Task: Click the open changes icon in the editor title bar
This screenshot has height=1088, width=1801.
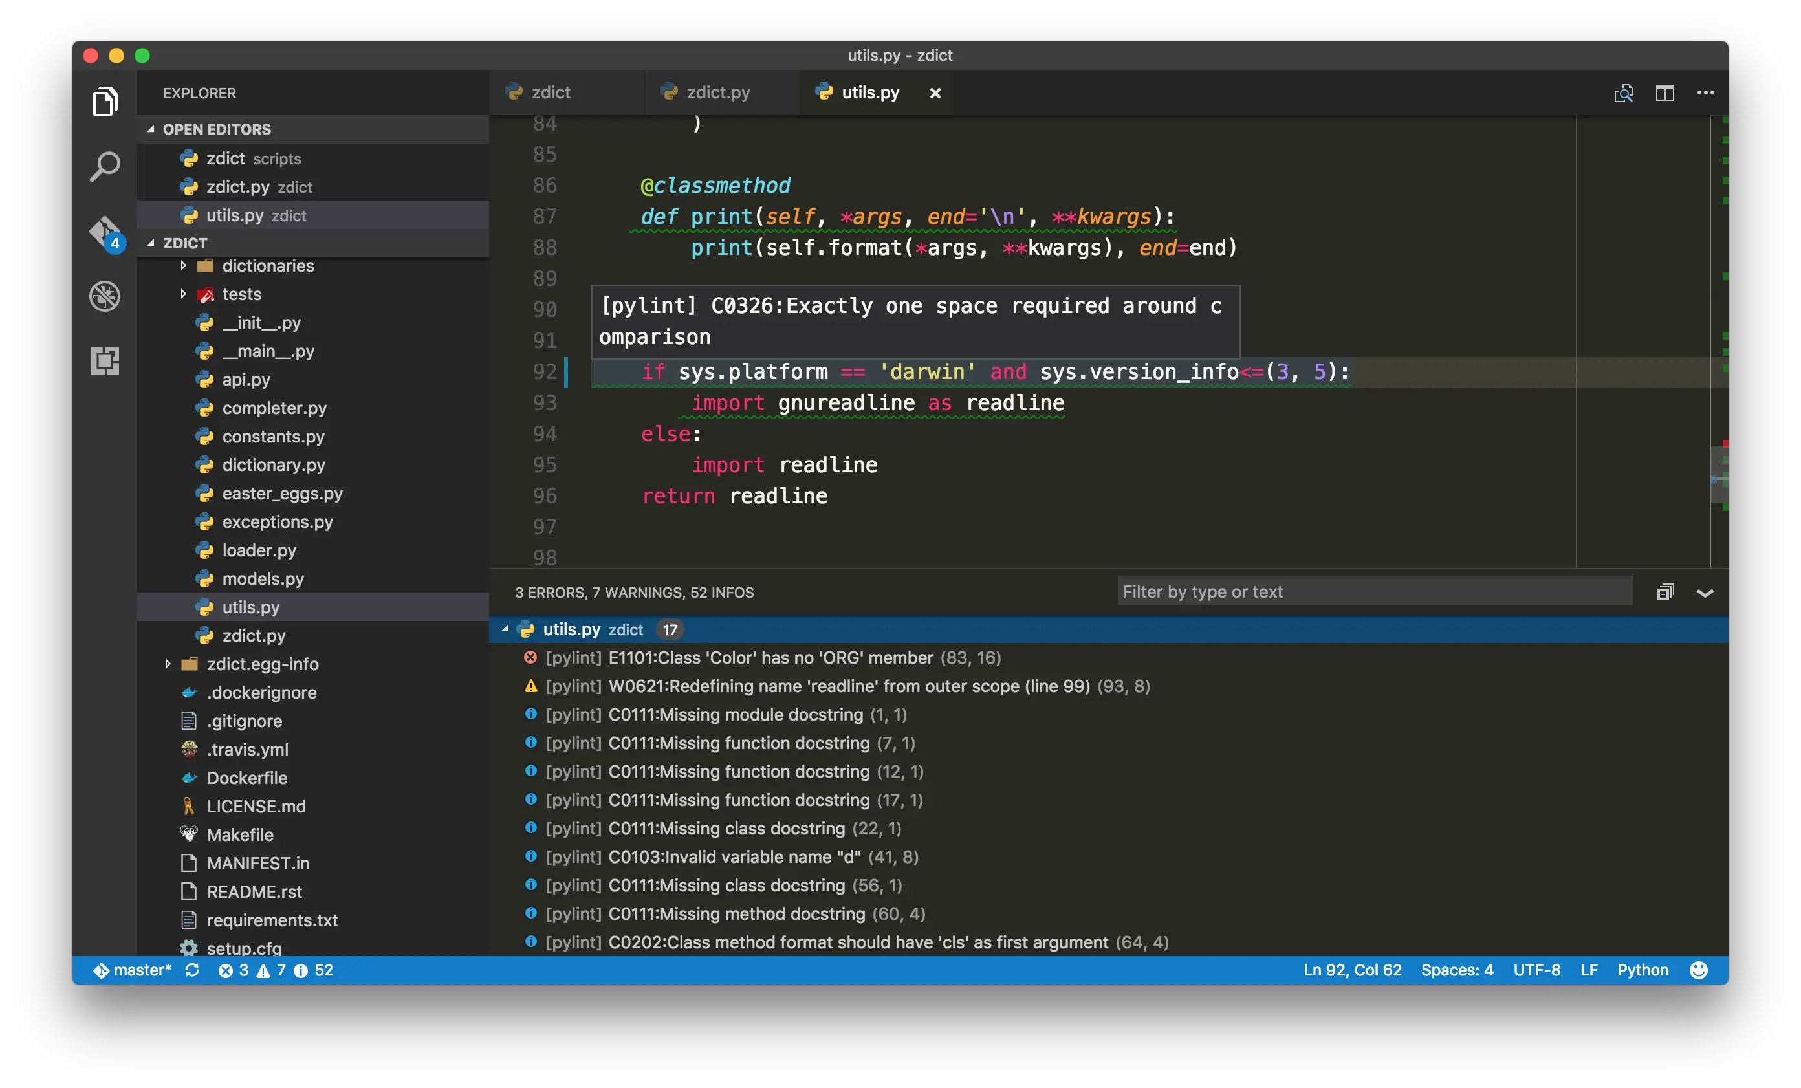Action: tap(1623, 94)
